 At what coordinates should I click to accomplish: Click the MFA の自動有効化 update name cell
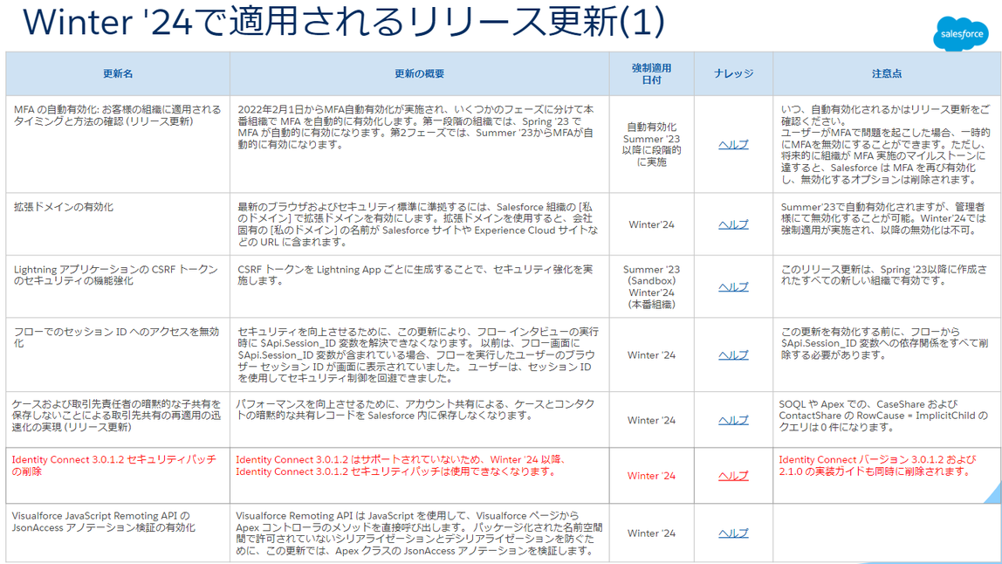pos(118,144)
